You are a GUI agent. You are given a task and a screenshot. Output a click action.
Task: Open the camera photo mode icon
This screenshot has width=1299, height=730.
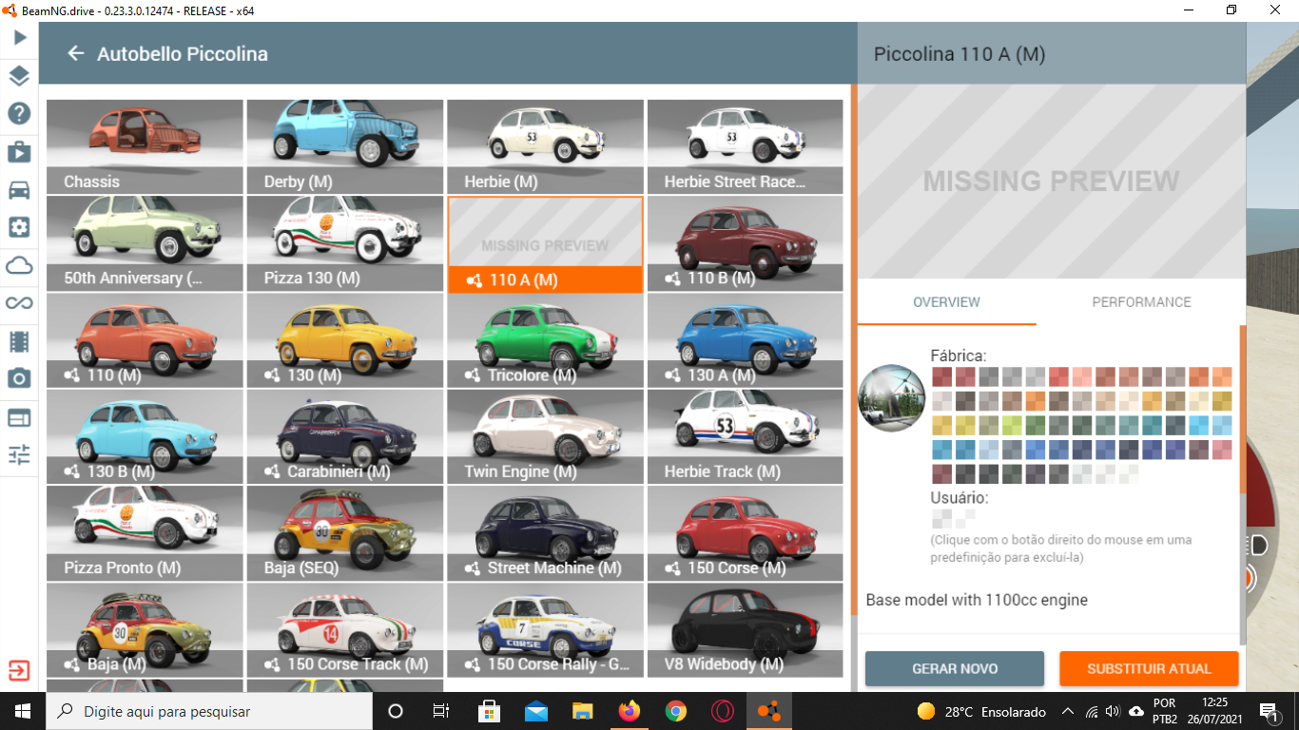(x=19, y=378)
